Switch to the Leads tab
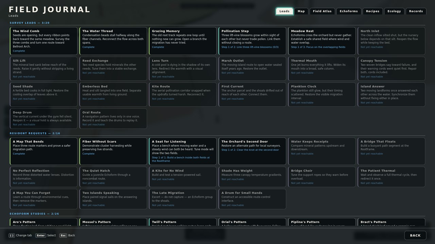 point(284,11)
